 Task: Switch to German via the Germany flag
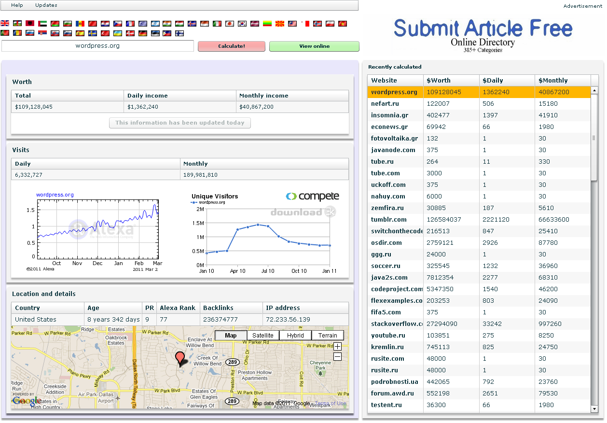143,33
